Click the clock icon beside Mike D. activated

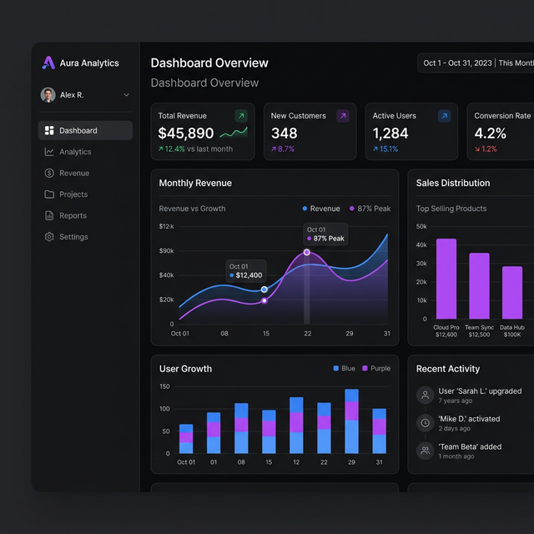click(426, 423)
